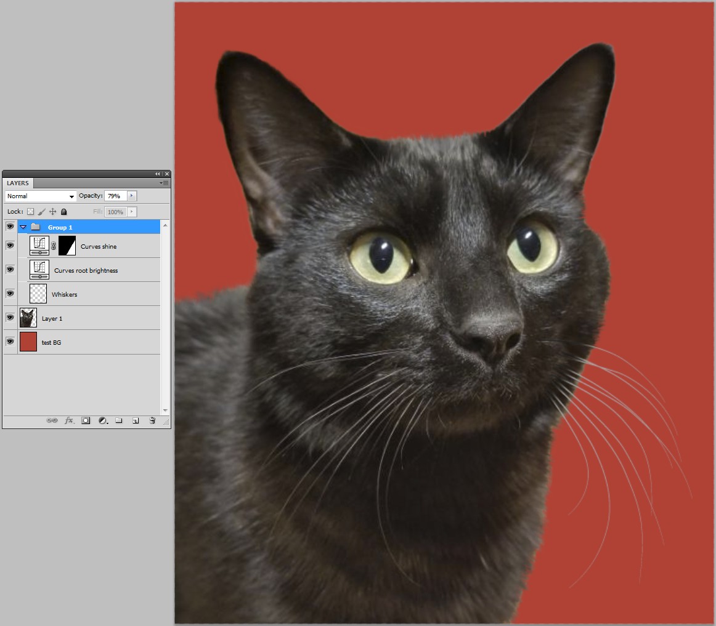Click the Delete Layer trash icon
The image size is (716, 626).
tap(152, 420)
